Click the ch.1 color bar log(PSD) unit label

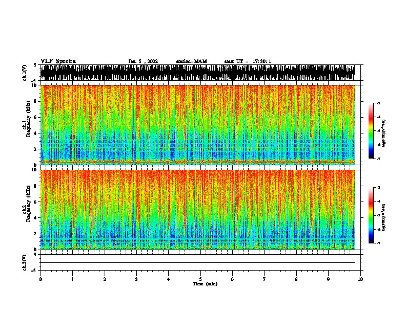(384, 133)
